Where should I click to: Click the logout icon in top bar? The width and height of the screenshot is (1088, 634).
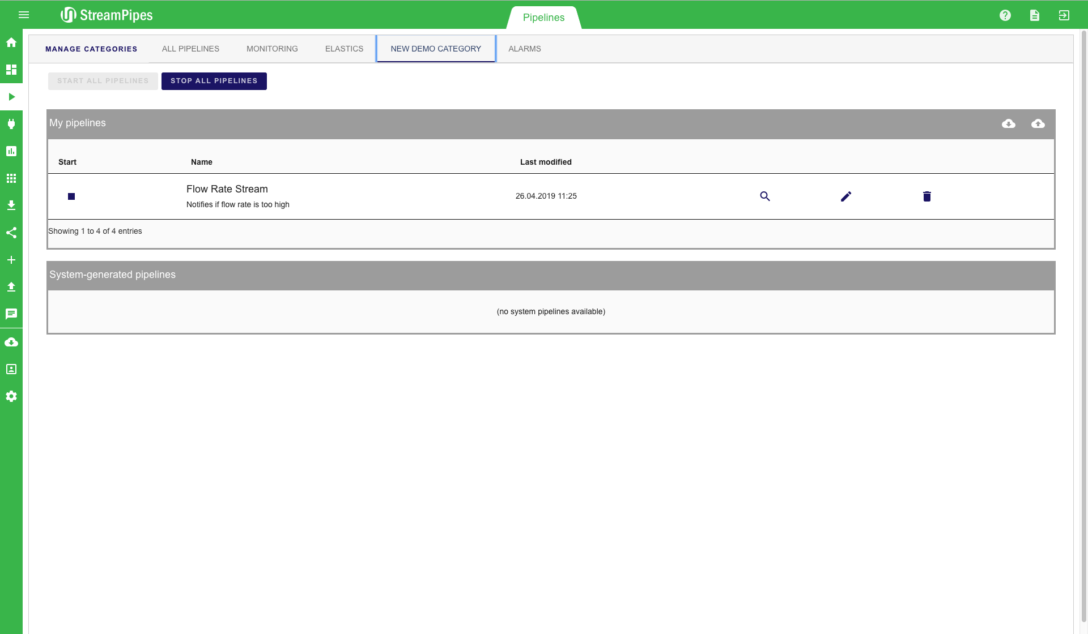click(1064, 15)
